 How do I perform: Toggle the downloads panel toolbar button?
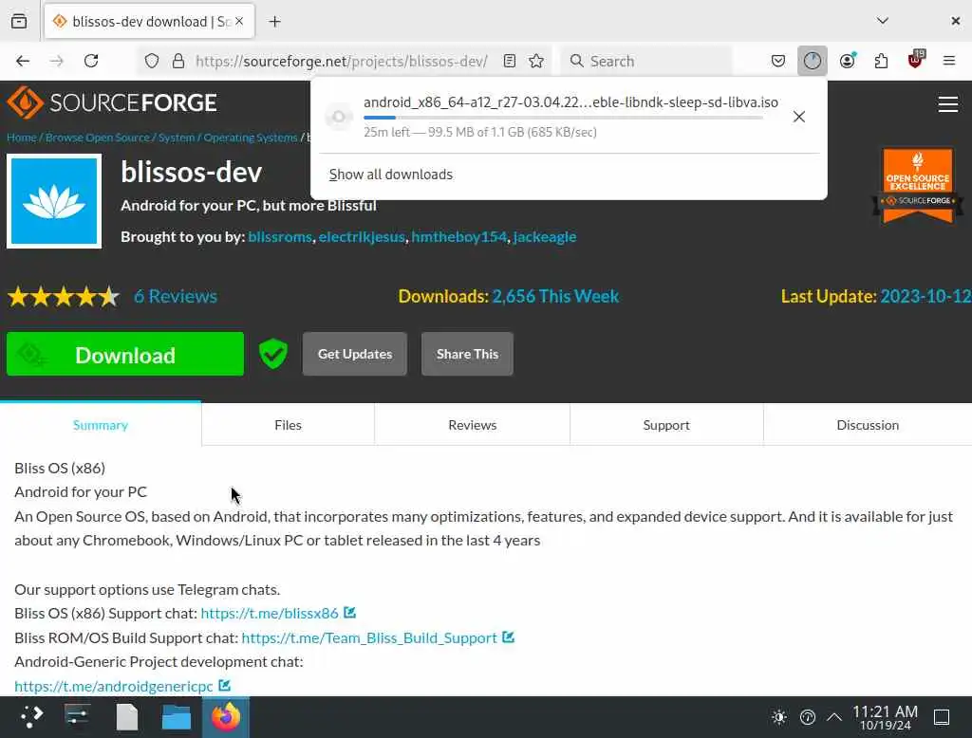pyautogui.click(x=813, y=61)
